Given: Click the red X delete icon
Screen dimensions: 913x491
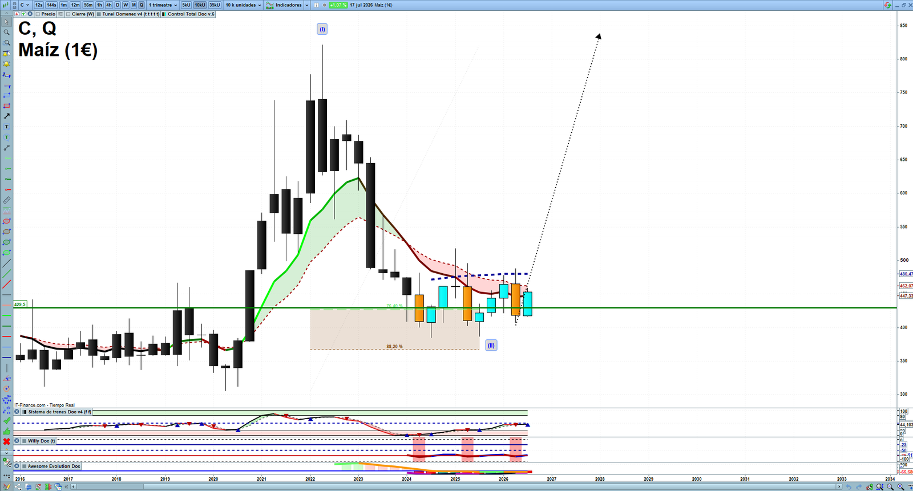Looking at the screenshot, I should point(7,441).
